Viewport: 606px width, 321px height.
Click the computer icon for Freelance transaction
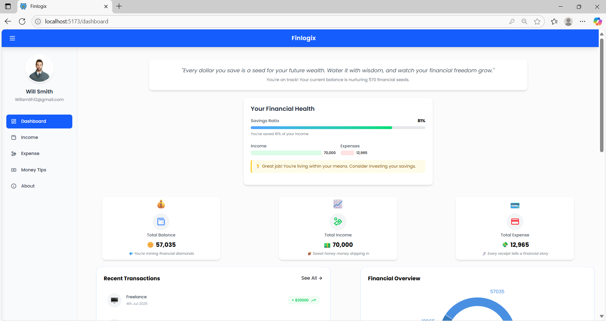click(114, 300)
